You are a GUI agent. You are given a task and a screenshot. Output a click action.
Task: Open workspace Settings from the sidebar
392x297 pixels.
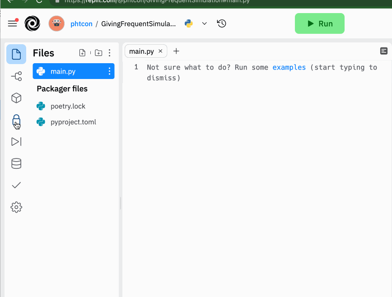pos(16,207)
